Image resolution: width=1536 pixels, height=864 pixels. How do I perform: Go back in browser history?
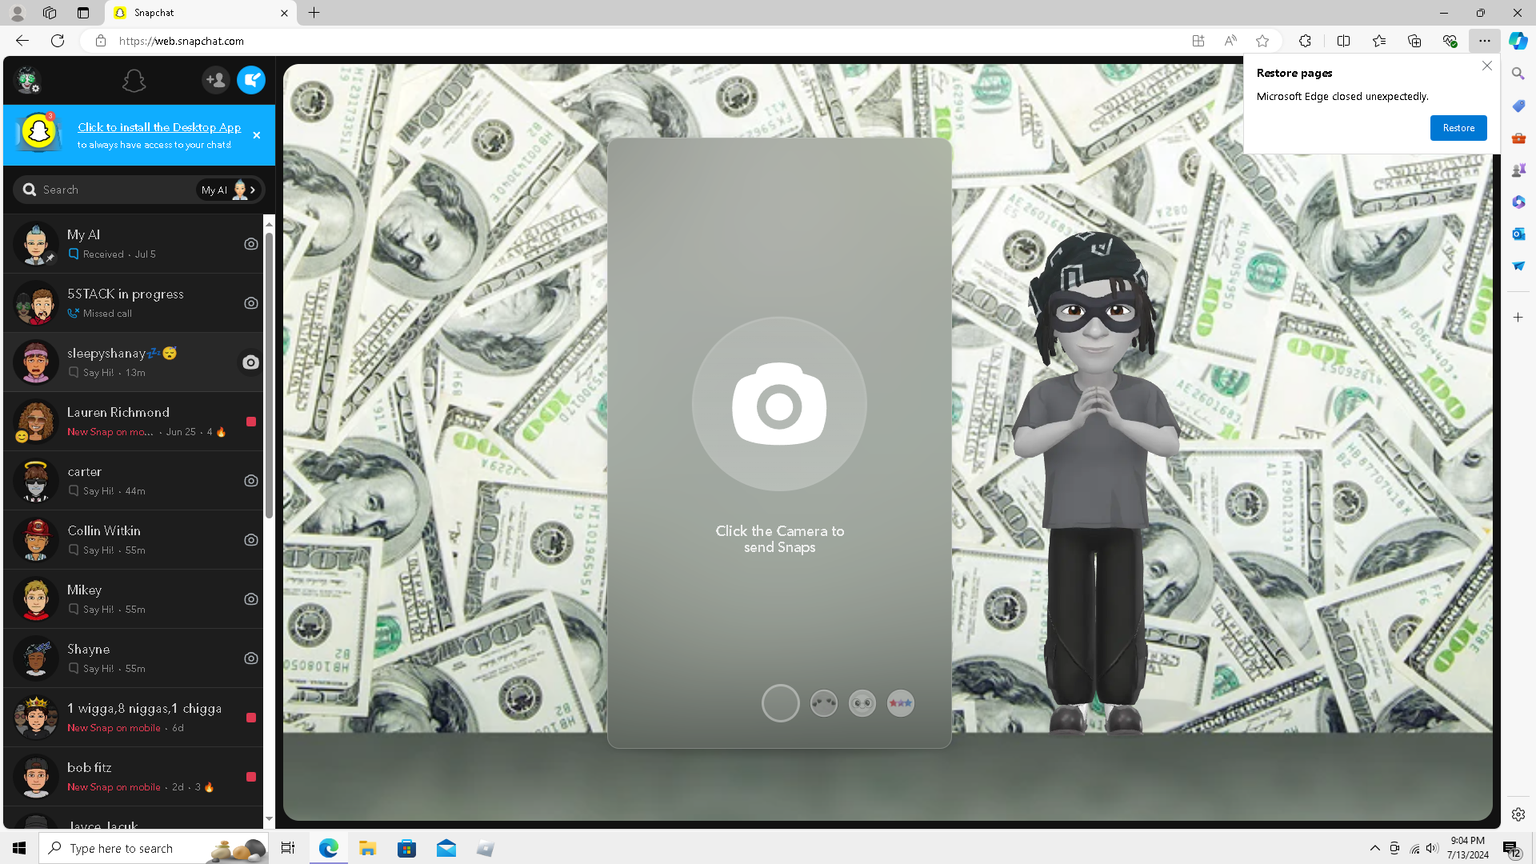(22, 41)
